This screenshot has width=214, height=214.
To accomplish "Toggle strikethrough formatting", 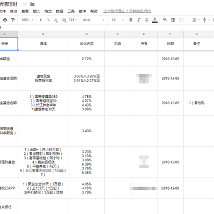I will click(x=147, y=20).
